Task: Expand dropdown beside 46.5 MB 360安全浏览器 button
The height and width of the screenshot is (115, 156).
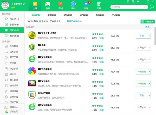Action: point(149,60)
